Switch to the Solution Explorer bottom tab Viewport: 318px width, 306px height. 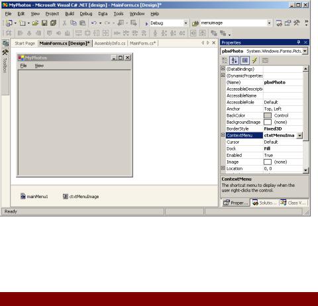tap(264, 203)
